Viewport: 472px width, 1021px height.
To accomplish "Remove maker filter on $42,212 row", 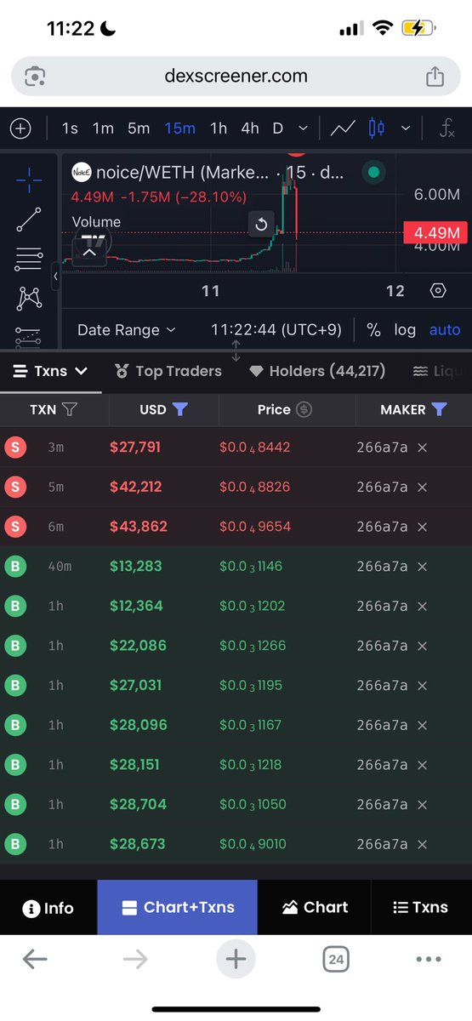I will coord(423,488).
